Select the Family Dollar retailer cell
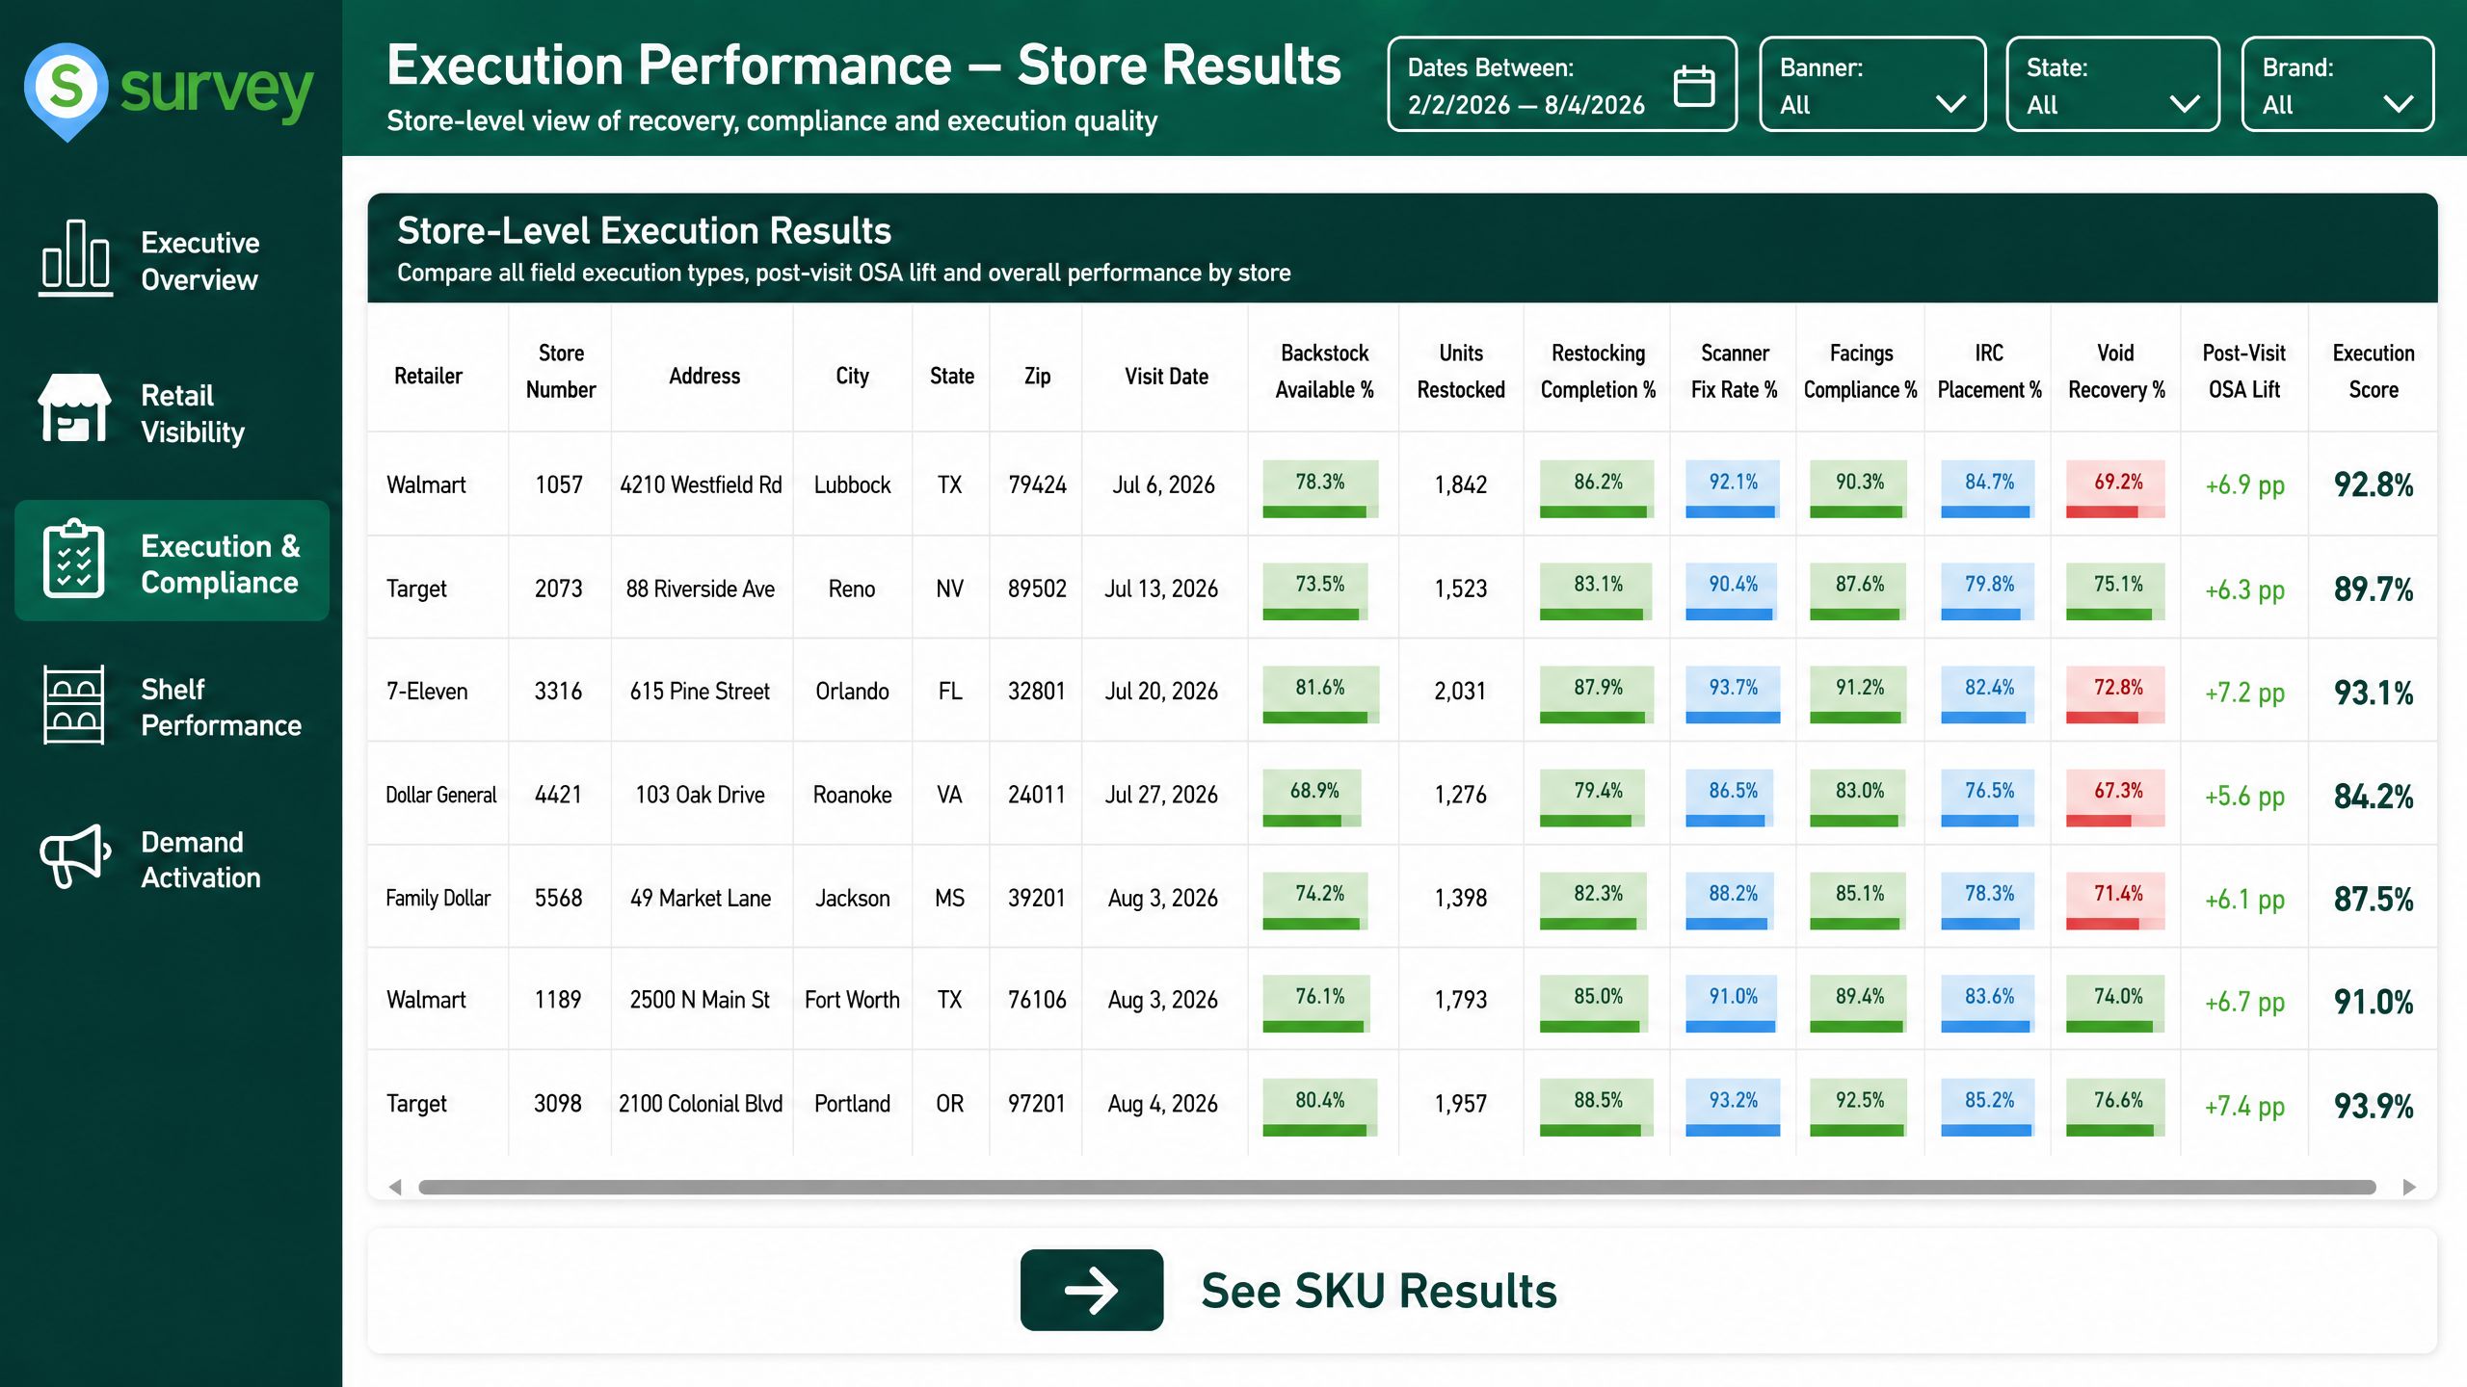This screenshot has height=1387, width=2467. 438,898
